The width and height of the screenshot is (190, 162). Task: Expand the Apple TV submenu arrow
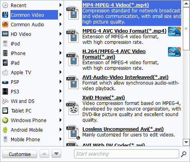point(60,72)
